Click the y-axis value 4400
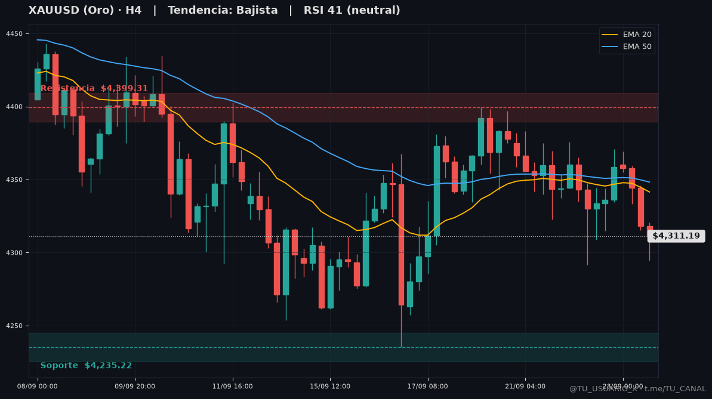This screenshot has width=712, height=399. [x=14, y=107]
